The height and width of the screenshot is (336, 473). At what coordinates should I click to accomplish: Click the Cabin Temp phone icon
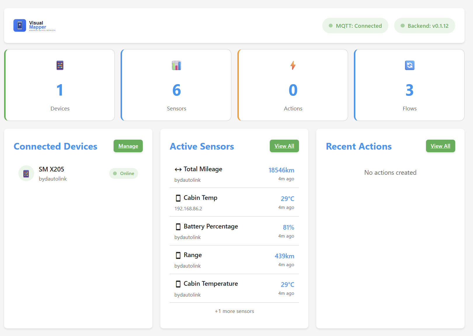pos(178,198)
